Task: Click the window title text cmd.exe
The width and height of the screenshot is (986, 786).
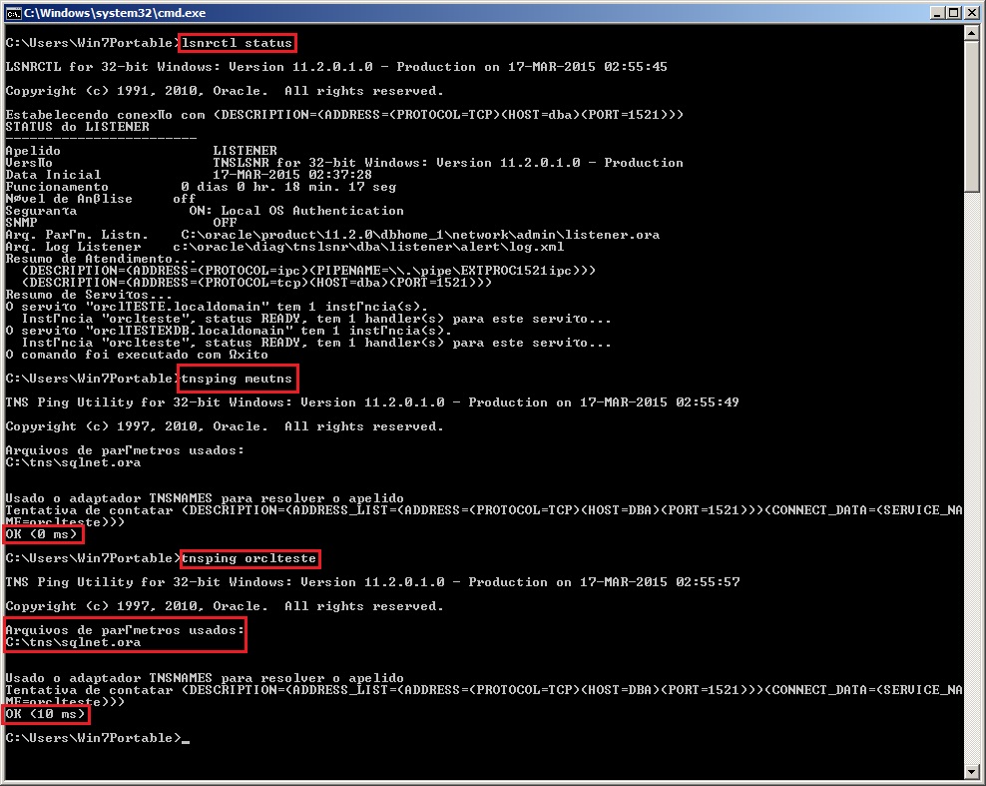Action: coord(115,13)
